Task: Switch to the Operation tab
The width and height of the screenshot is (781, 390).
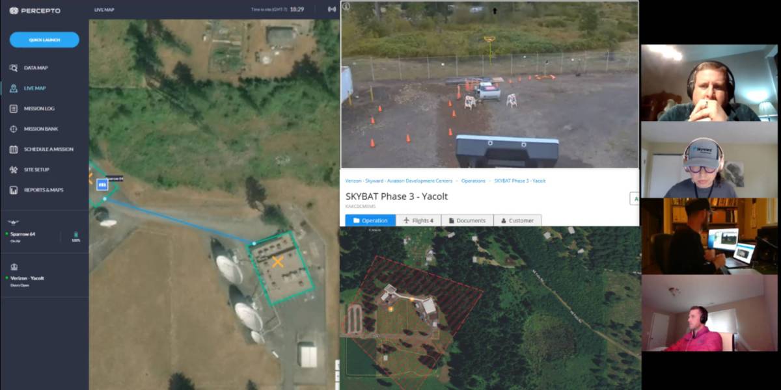Action: click(x=370, y=220)
